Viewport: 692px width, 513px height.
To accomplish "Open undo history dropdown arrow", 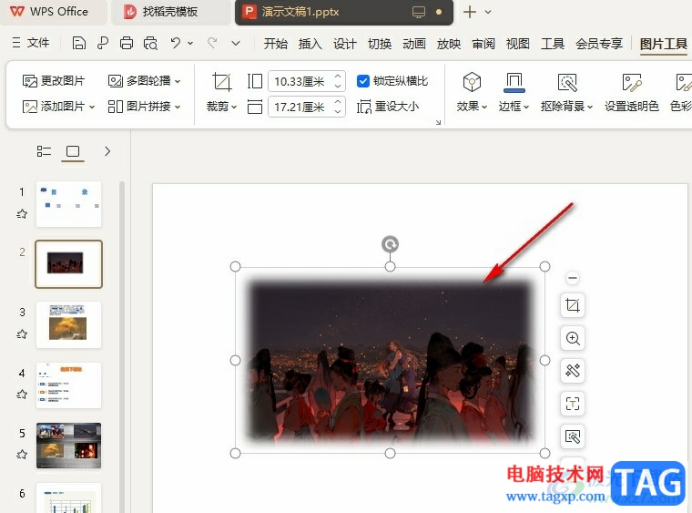I will point(190,43).
